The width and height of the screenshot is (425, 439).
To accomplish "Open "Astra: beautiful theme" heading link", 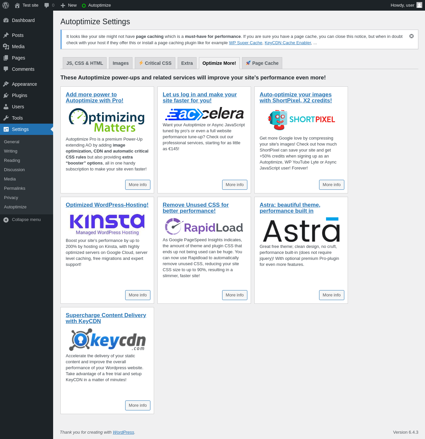I will click(290, 208).
